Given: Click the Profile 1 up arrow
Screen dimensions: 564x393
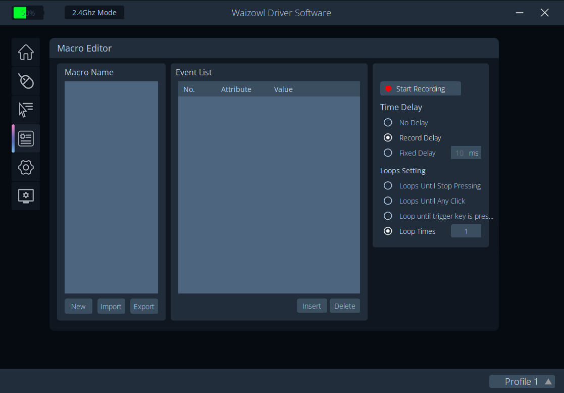Looking at the screenshot, I should [x=548, y=381].
